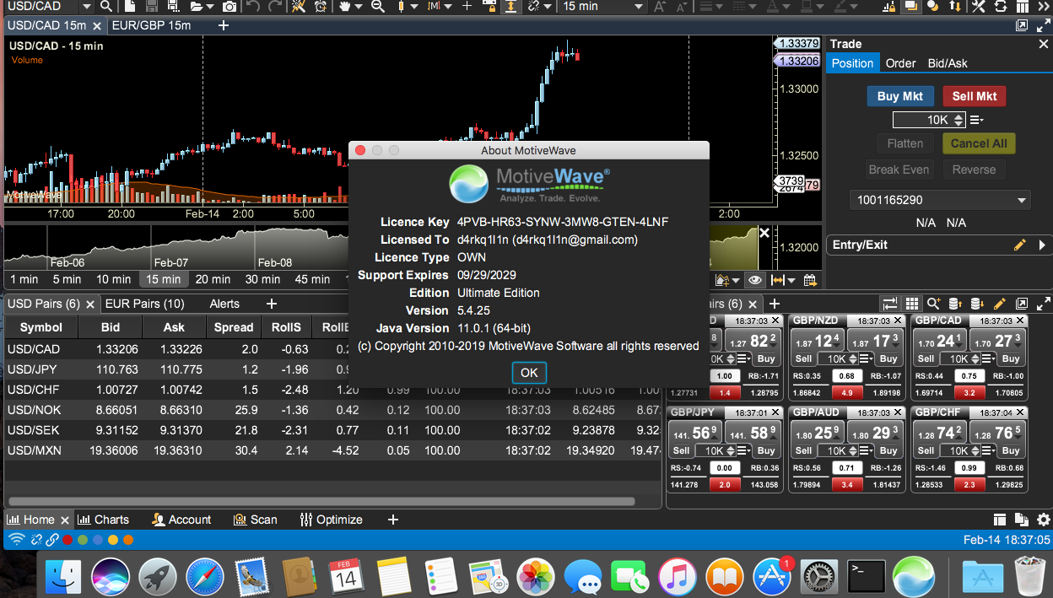Create a new chart with the blank page icon
Image resolution: width=1053 pixels, height=598 pixels.
coord(130,6)
